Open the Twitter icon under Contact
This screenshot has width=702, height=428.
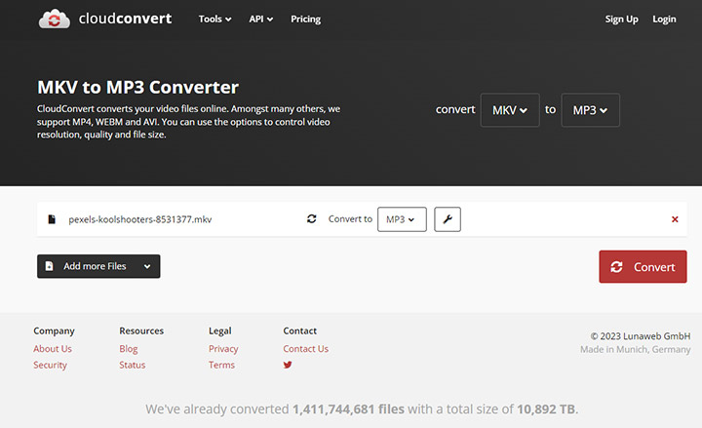[x=288, y=365]
